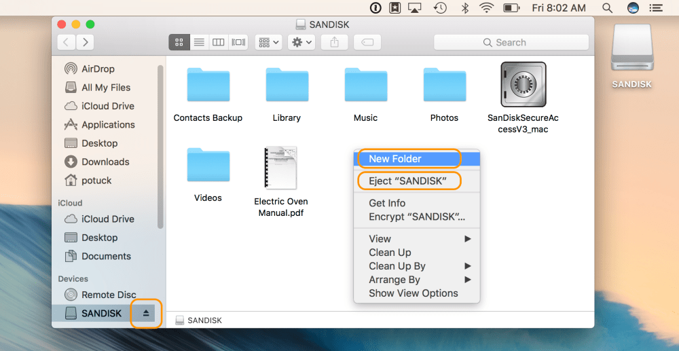679x351 pixels.
Task: Choose New Folder from context menu
Action: 395,159
